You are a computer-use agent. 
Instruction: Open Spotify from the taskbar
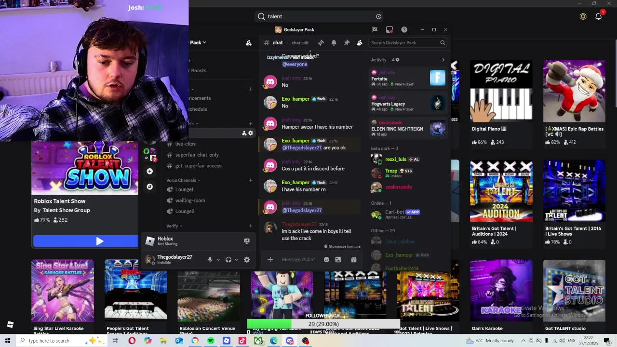211,341
